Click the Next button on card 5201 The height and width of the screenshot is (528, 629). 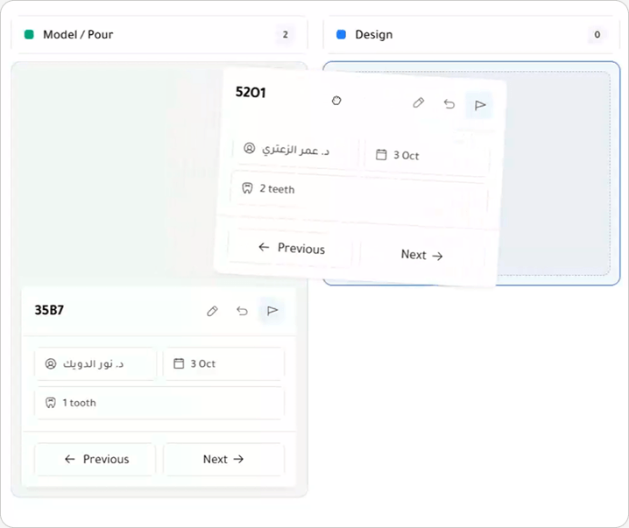coord(422,255)
